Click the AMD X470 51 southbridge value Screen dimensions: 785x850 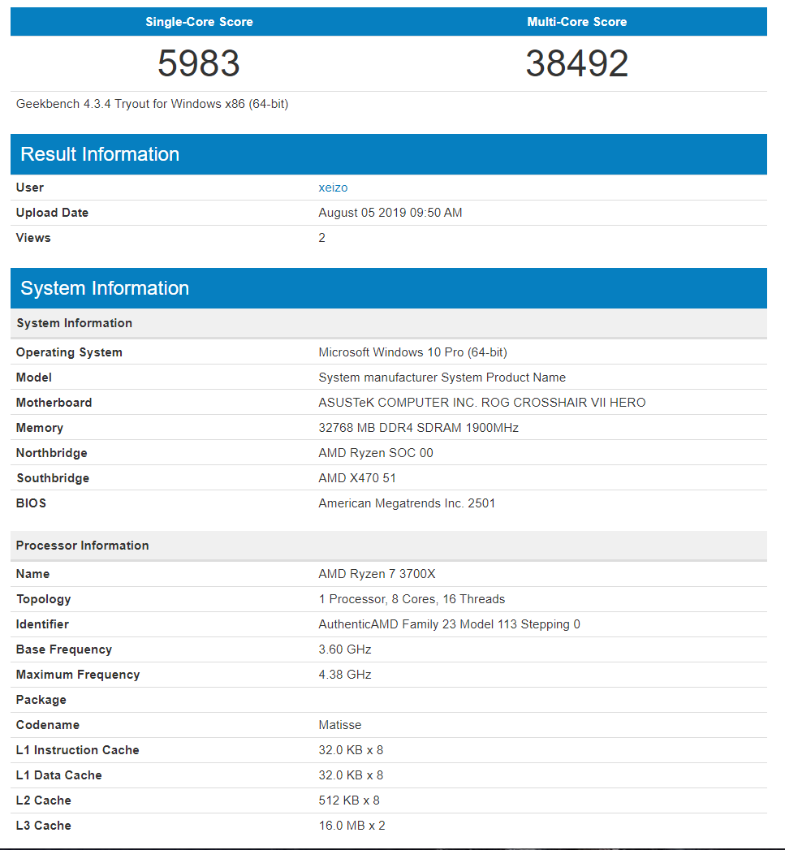357,478
